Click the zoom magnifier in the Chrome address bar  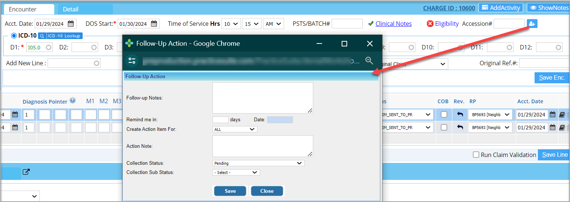click(369, 61)
